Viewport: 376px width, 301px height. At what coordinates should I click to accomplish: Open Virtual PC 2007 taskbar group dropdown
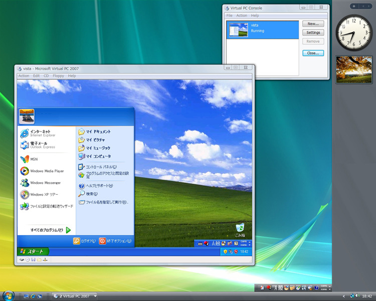click(x=95, y=296)
